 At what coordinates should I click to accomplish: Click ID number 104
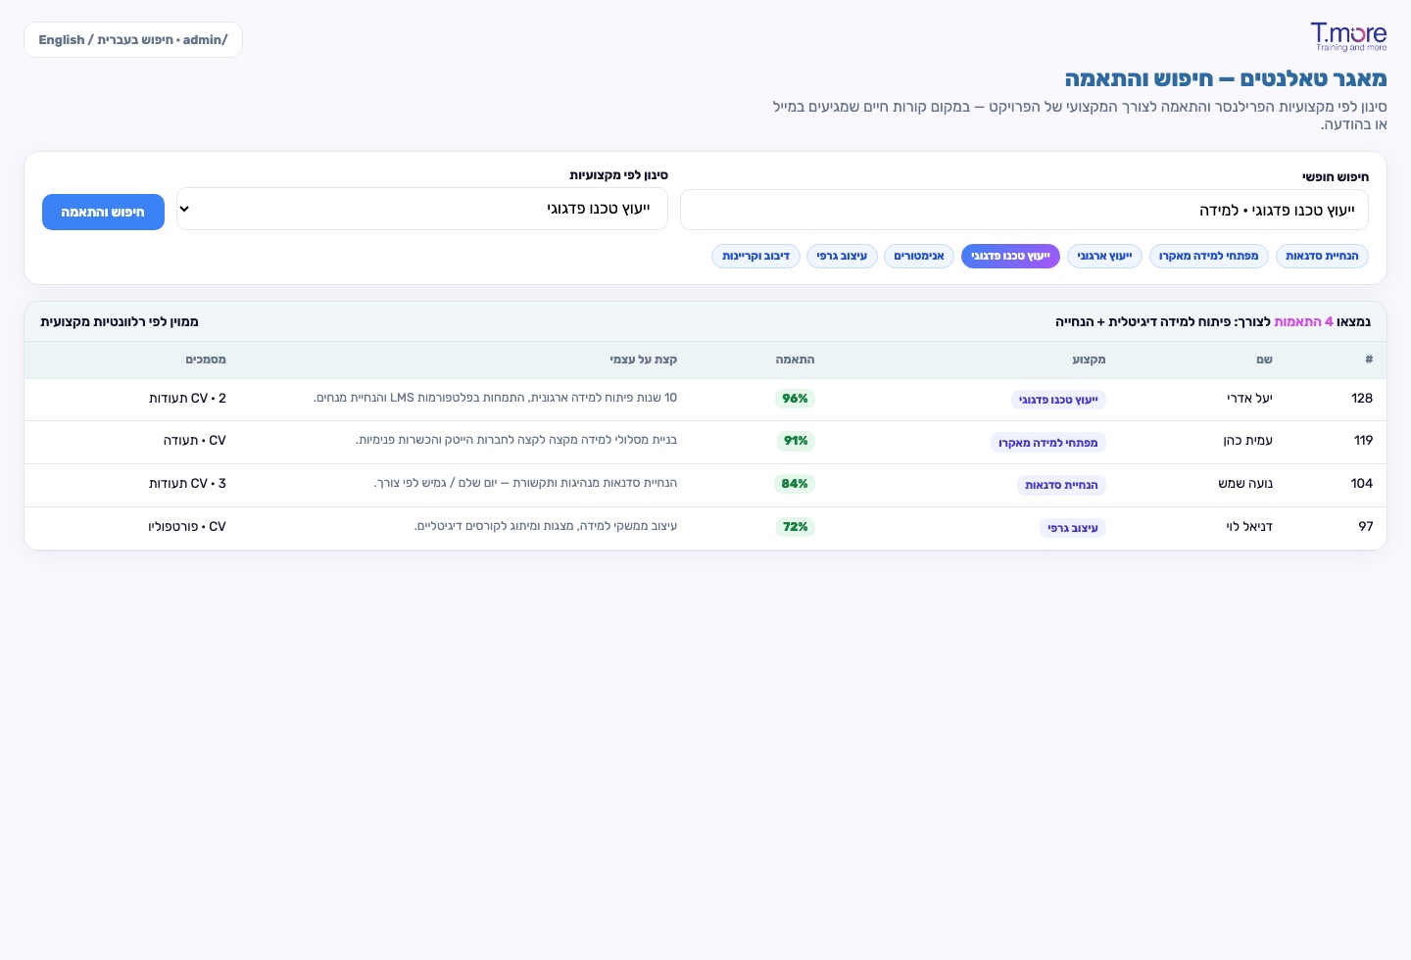coord(1362,484)
